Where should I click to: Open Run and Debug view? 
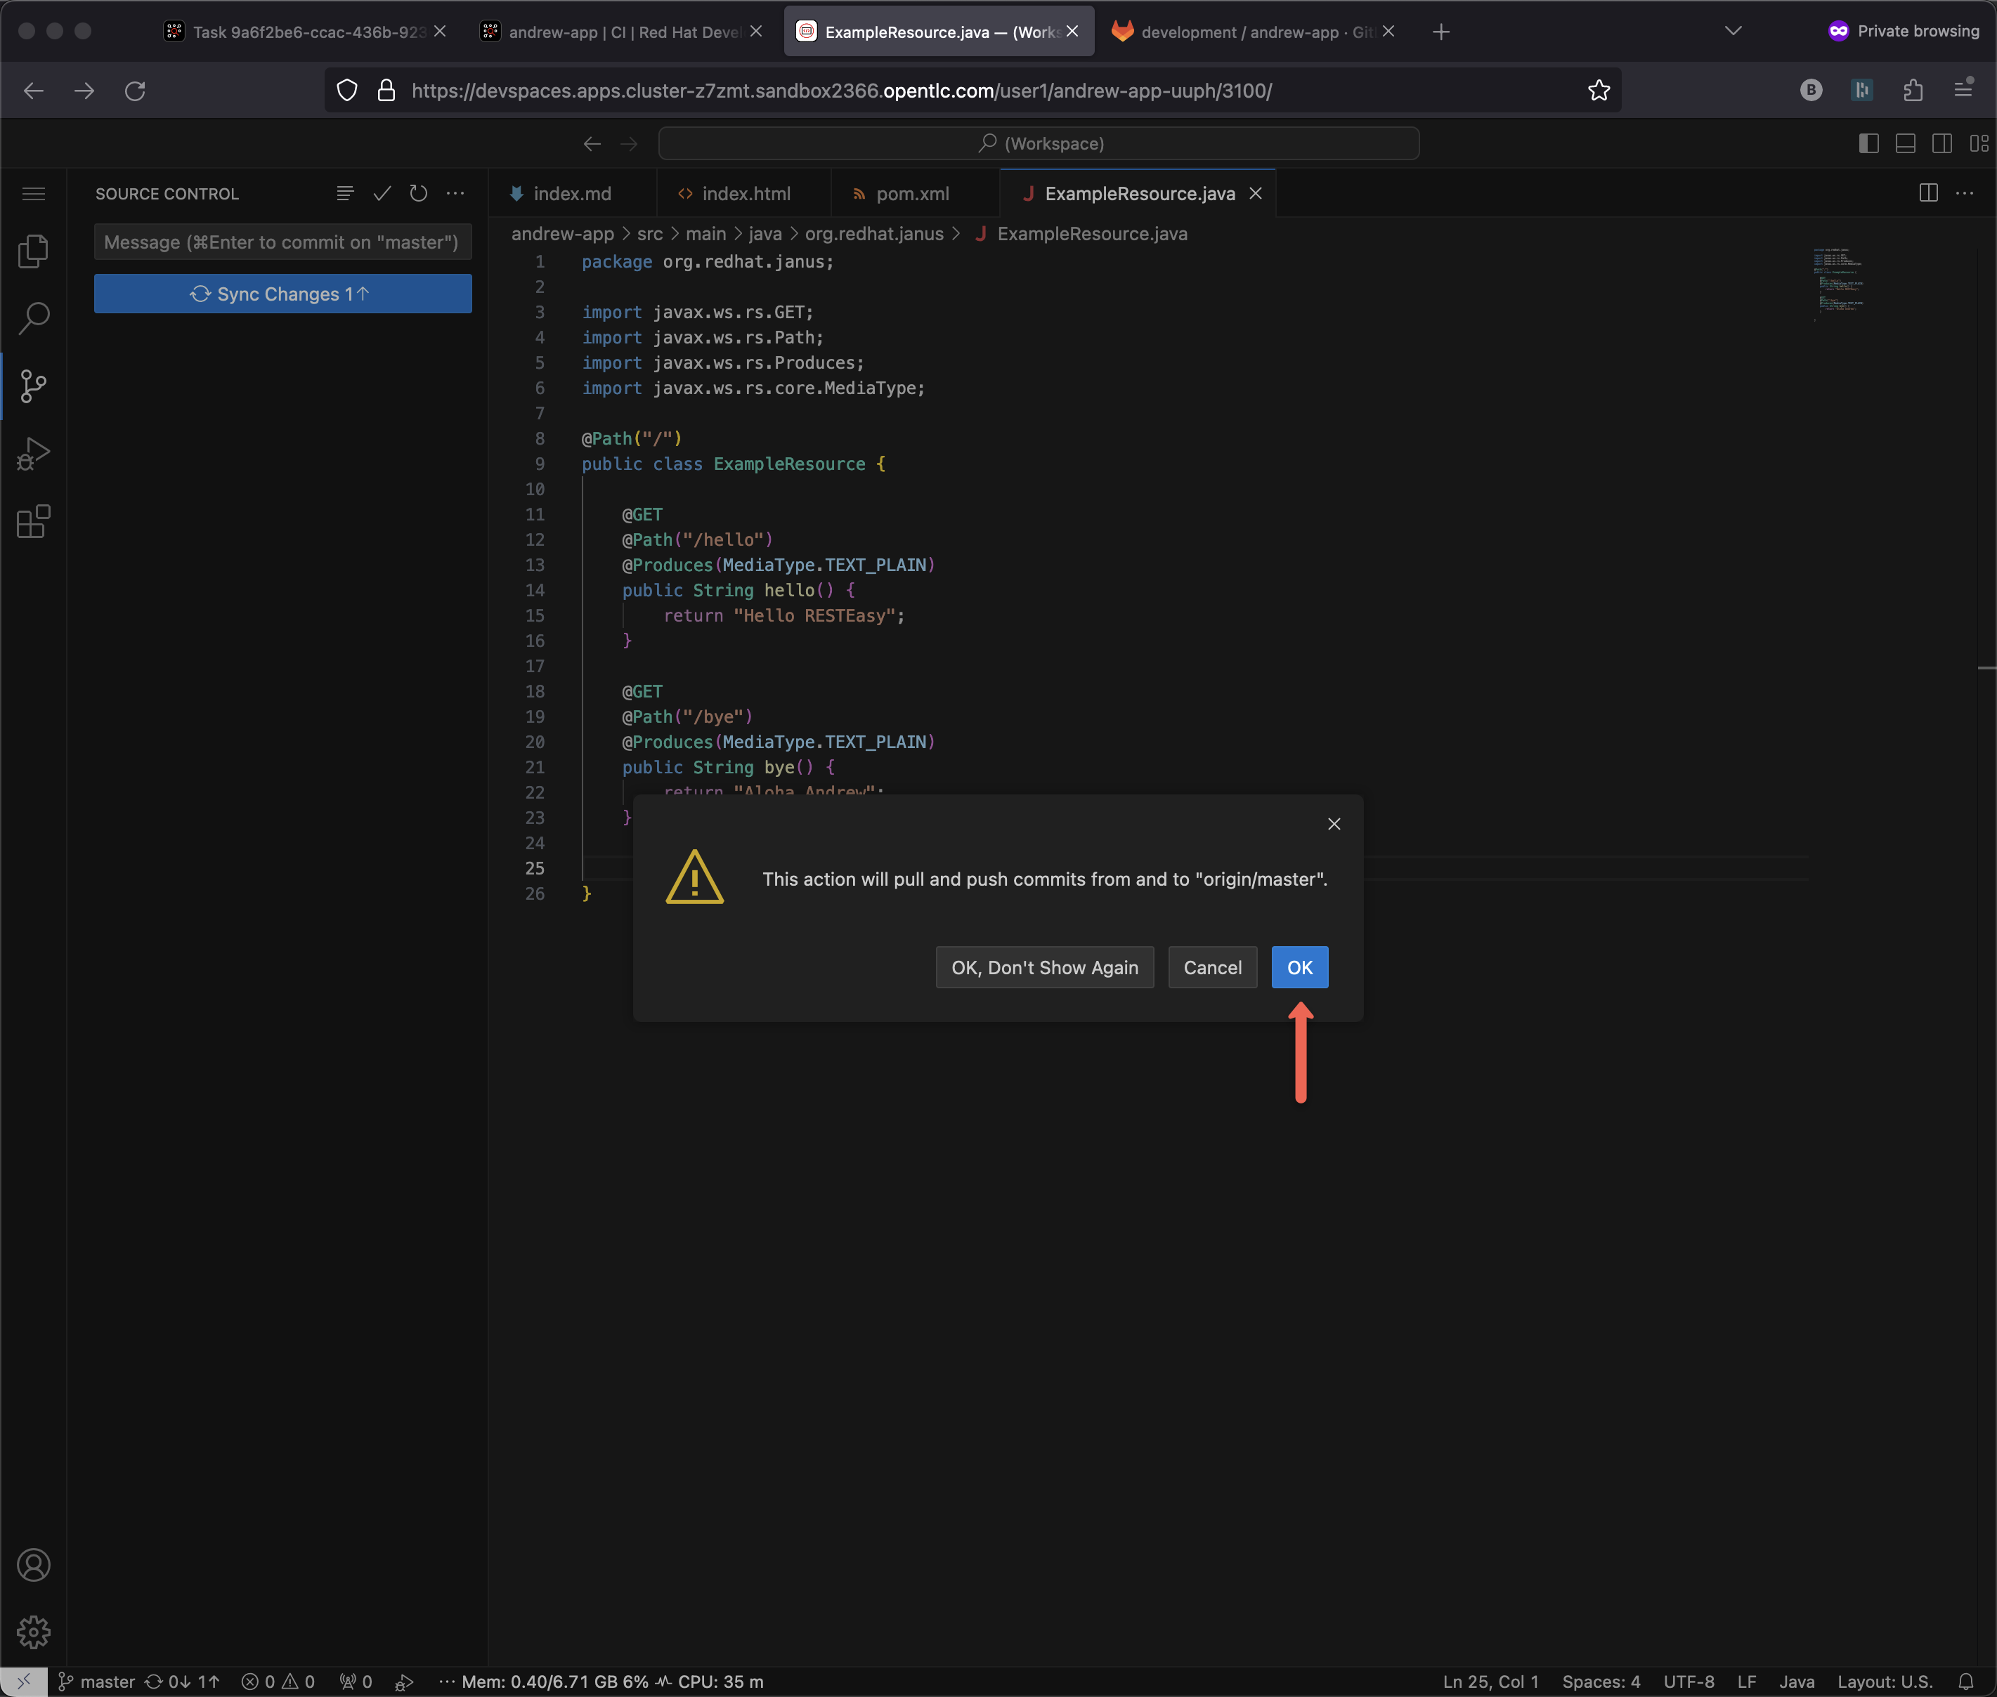coord(34,454)
